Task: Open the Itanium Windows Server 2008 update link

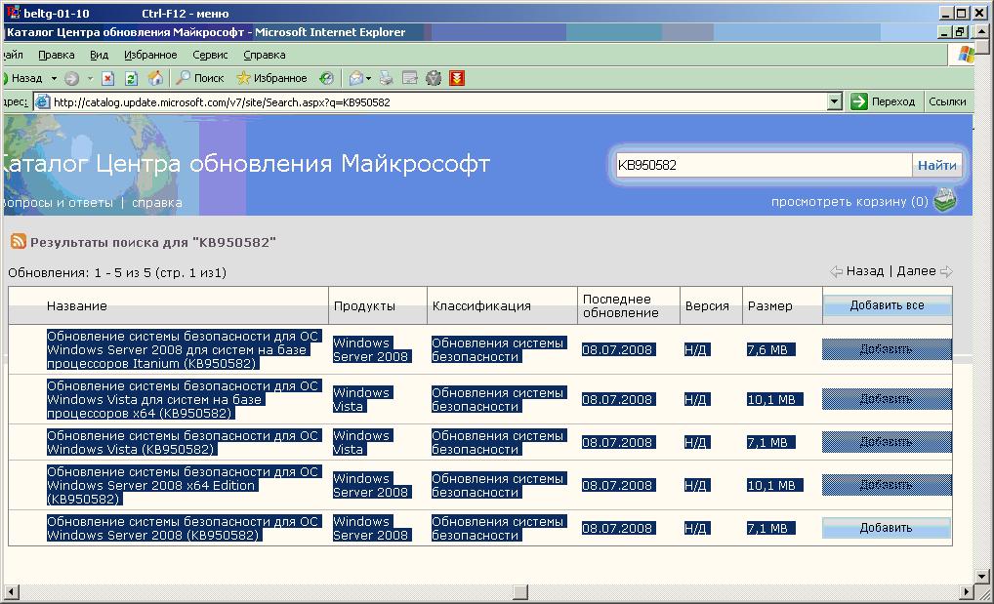Action: 184,350
